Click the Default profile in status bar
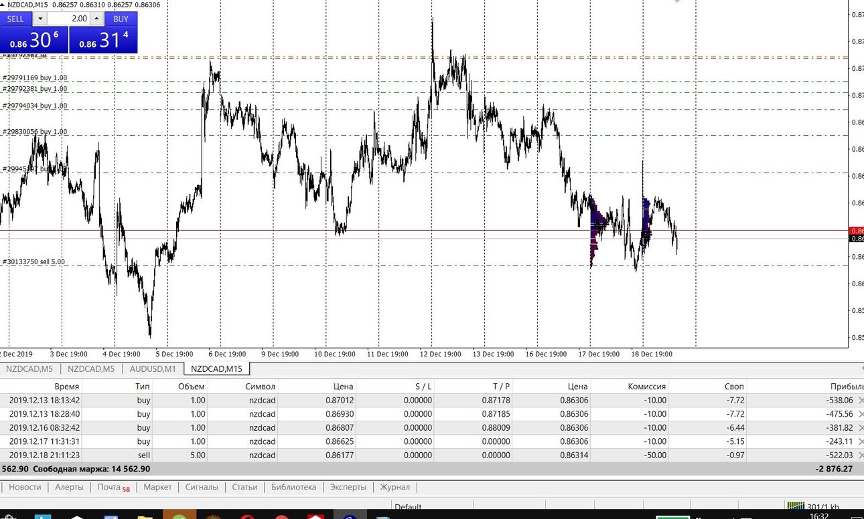The width and height of the screenshot is (864, 519). click(x=408, y=507)
